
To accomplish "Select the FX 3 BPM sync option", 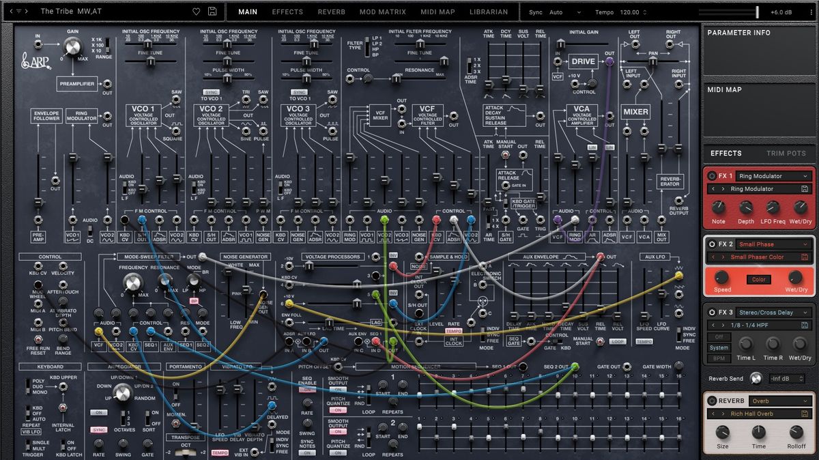I will coord(718,358).
